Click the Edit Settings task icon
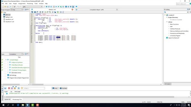This screenshot has width=191, height=107. (8, 75)
